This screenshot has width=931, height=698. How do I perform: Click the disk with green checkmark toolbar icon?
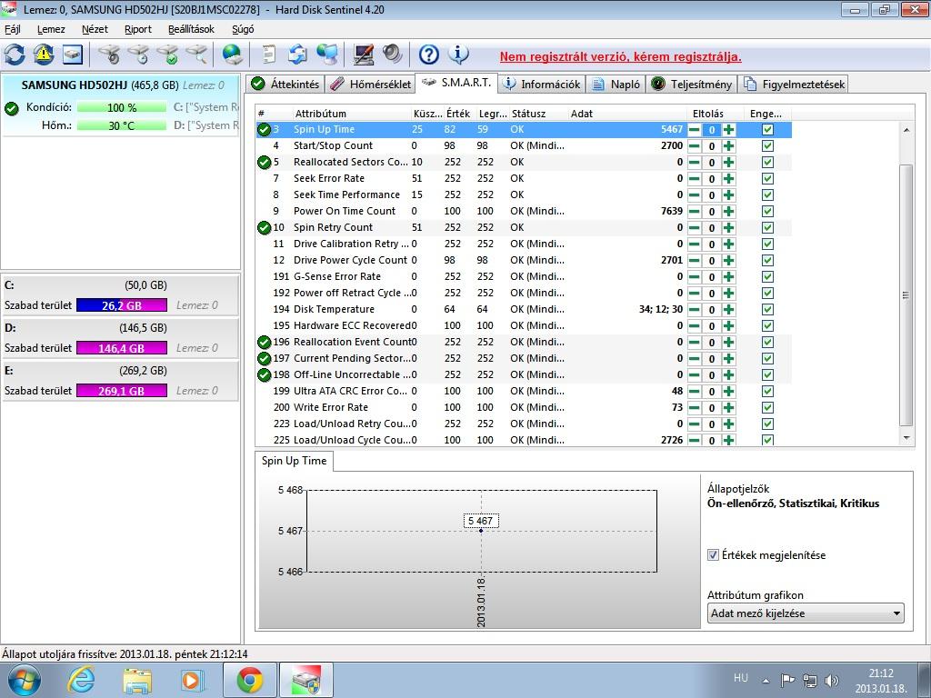pyautogui.click(x=167, y=55)
